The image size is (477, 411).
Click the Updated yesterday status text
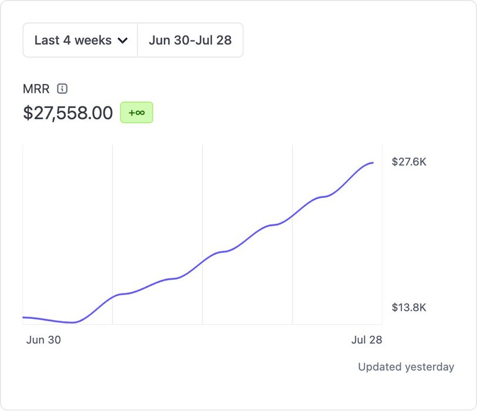point(406,367)
